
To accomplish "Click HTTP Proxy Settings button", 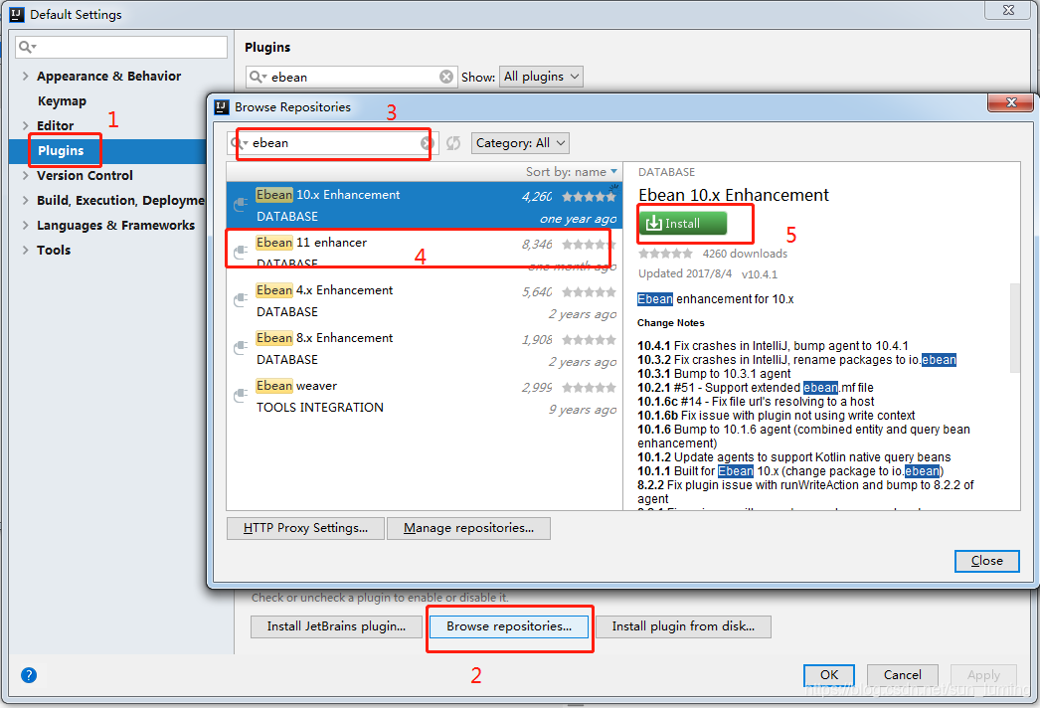I will pos(305,528).
